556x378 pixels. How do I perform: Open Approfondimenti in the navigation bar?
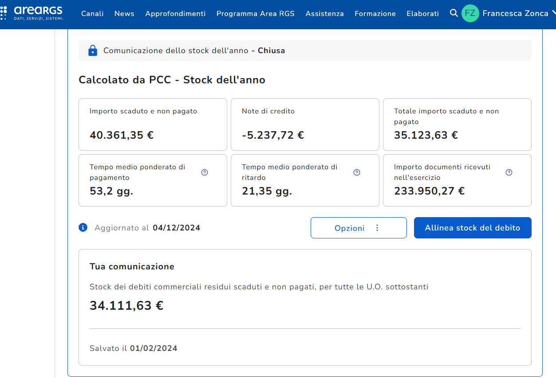(175, 14)
